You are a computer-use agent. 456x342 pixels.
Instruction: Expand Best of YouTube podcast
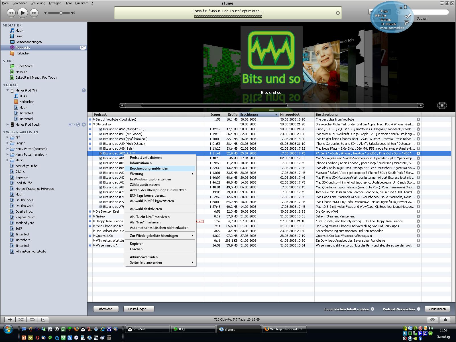[x=94, y=119]
